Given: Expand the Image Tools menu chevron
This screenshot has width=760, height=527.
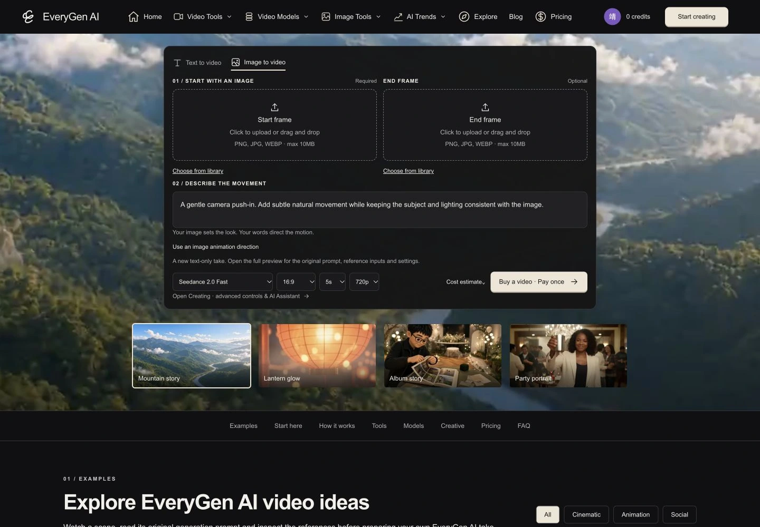Looking at the screenshot, I should pyautogui.click(x=378, y=17).
